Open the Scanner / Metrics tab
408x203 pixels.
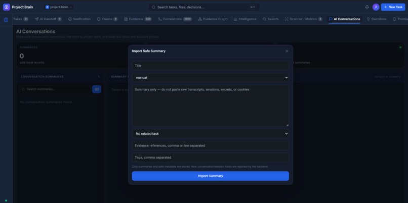click(303, 19)
